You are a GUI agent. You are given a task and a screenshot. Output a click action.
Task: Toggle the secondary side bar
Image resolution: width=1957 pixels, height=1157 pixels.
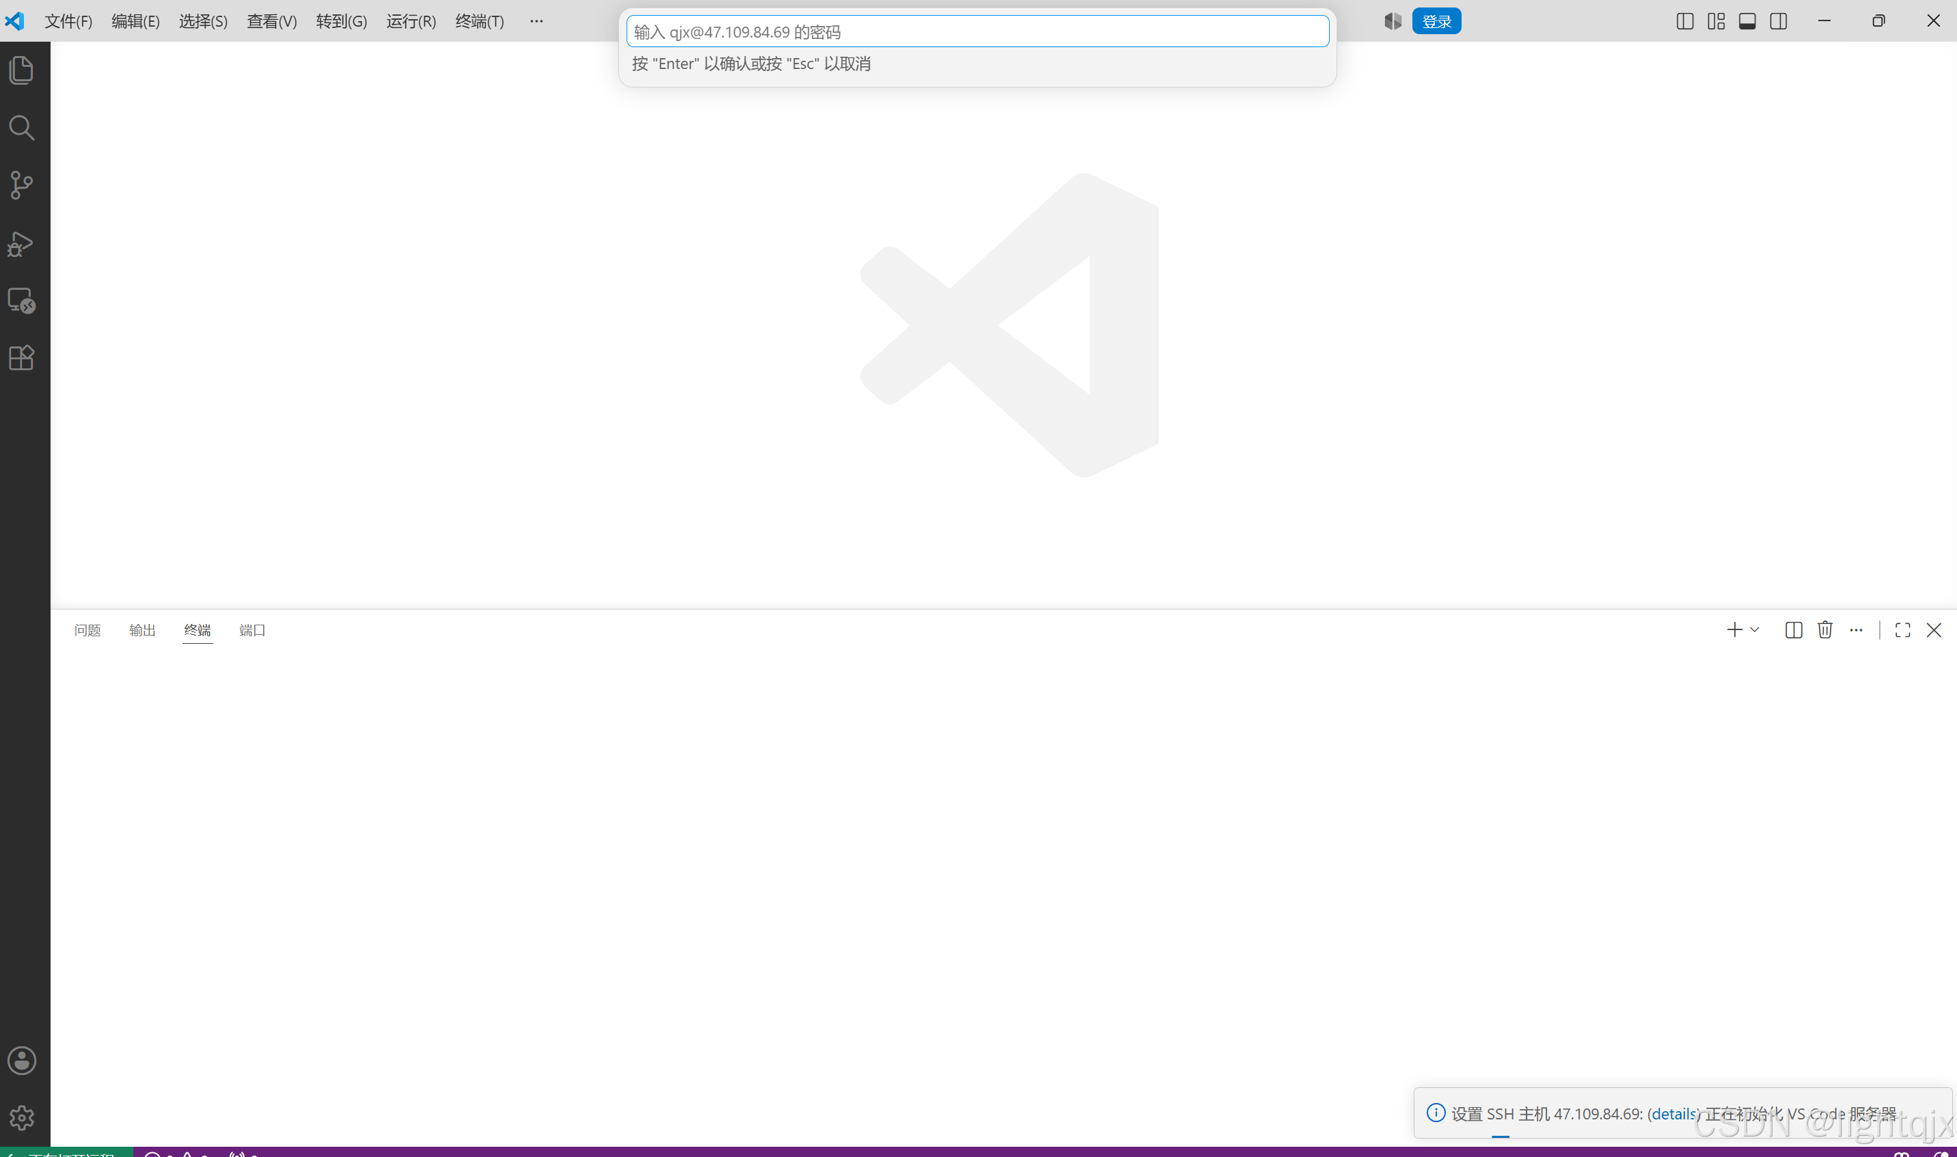pos(1779,21)
